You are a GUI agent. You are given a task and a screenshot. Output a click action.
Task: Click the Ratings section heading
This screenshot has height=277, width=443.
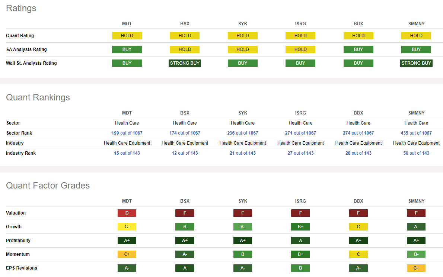click(21, 8)
